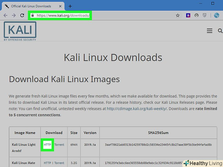The height and width of the screenshot is (167, 223).
Task: Open the site search magnifier
Action: point(220,31)
